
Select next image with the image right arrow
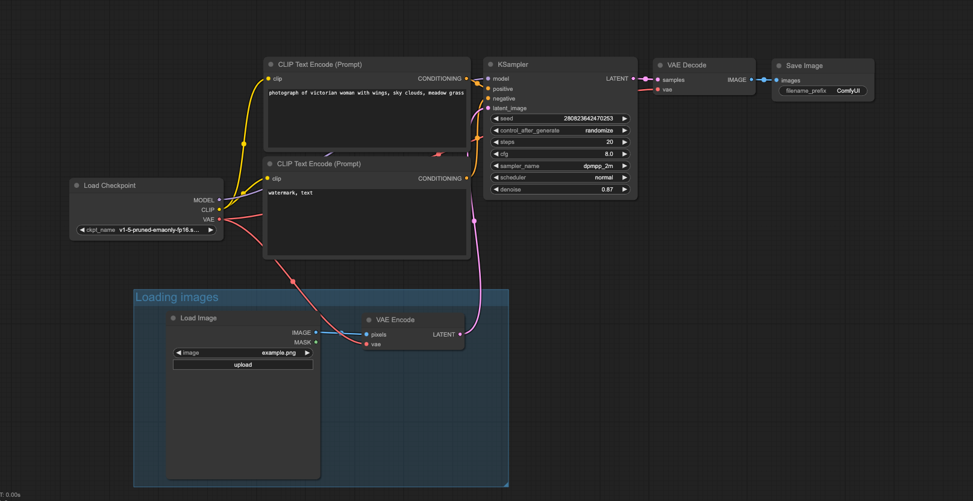click(307, 353)
